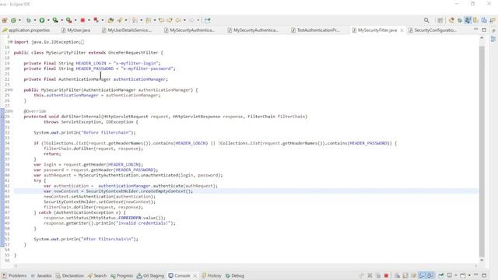This screenshot has height=280, width=498.
Task: Toggle Scroll Lock in Console toolbar
Action: 405,275
